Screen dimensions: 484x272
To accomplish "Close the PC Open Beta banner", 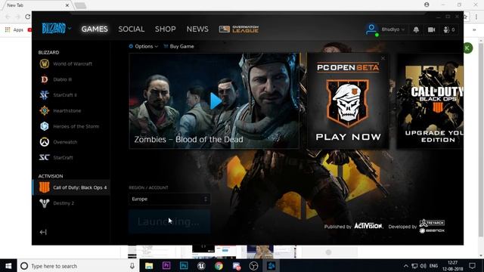I will click(383, 58).
